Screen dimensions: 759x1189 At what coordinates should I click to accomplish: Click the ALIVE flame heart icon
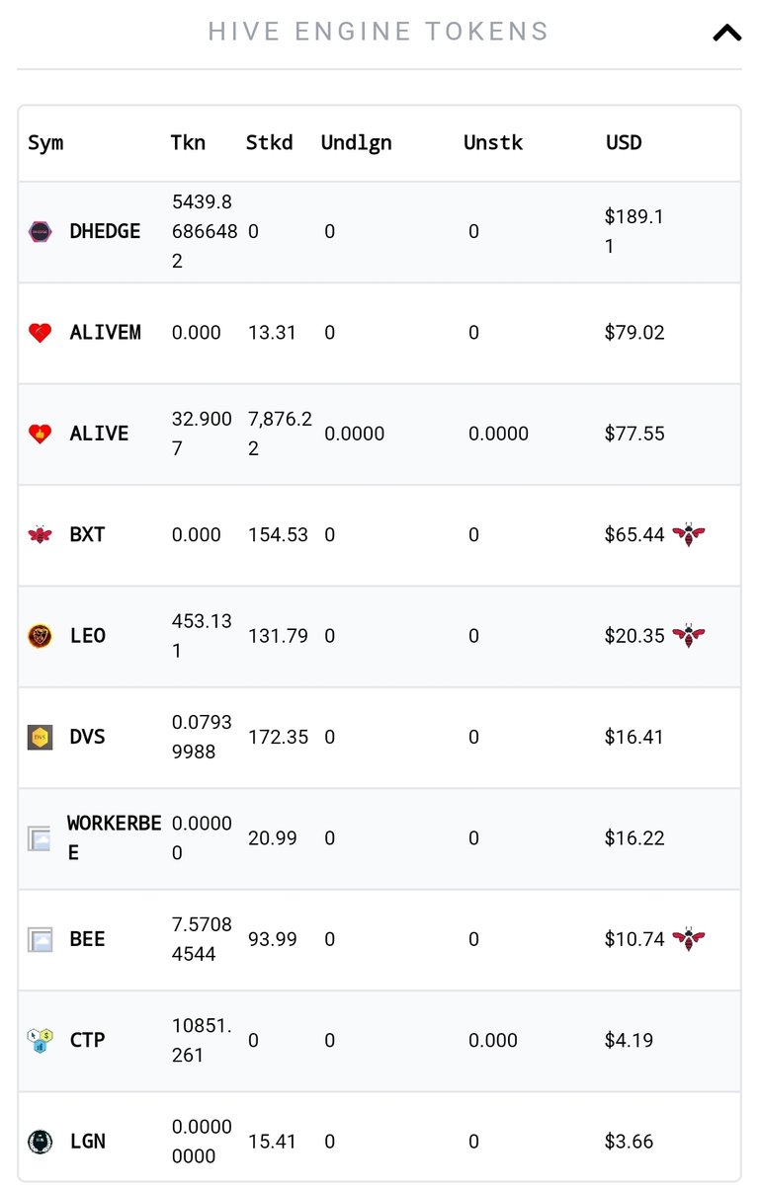tap(40, 434)
